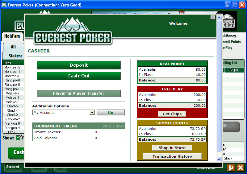Open the What's this? tokens link
The image size is (247, 174).
tap(113, 126)
